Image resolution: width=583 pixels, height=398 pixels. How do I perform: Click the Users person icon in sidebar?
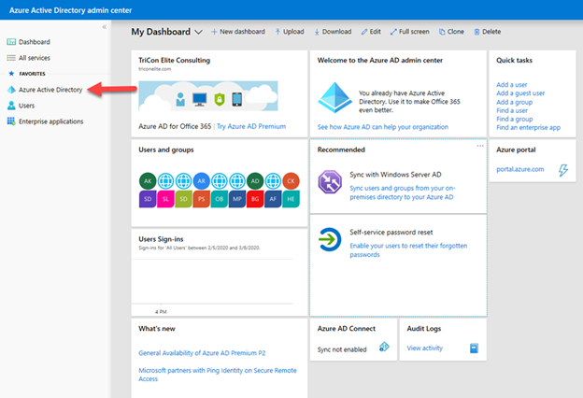pos(11,106)
